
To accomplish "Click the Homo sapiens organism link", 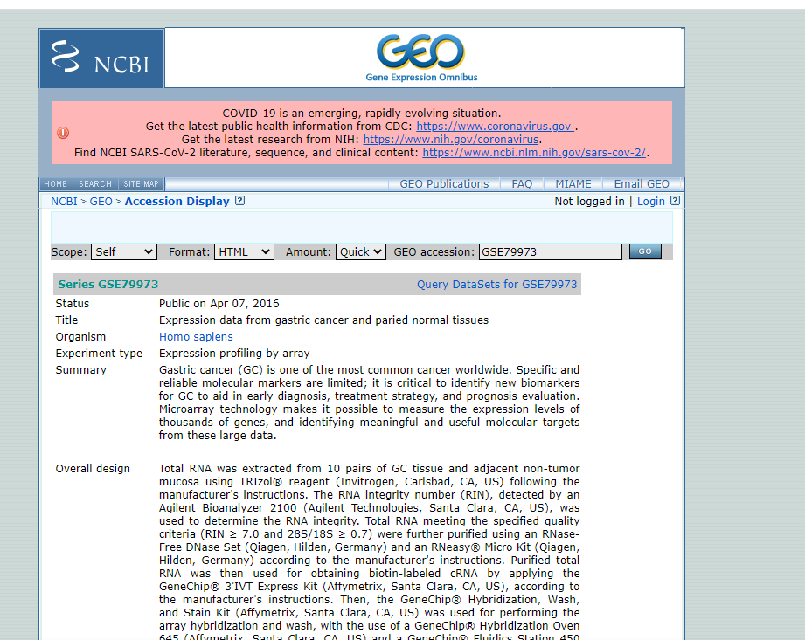I will point(196,336).
